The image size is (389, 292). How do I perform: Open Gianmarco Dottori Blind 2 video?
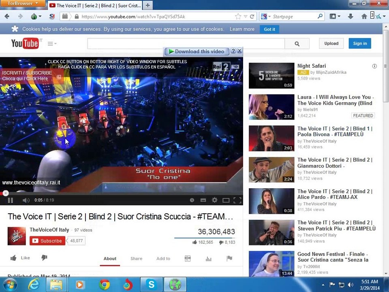335,163
